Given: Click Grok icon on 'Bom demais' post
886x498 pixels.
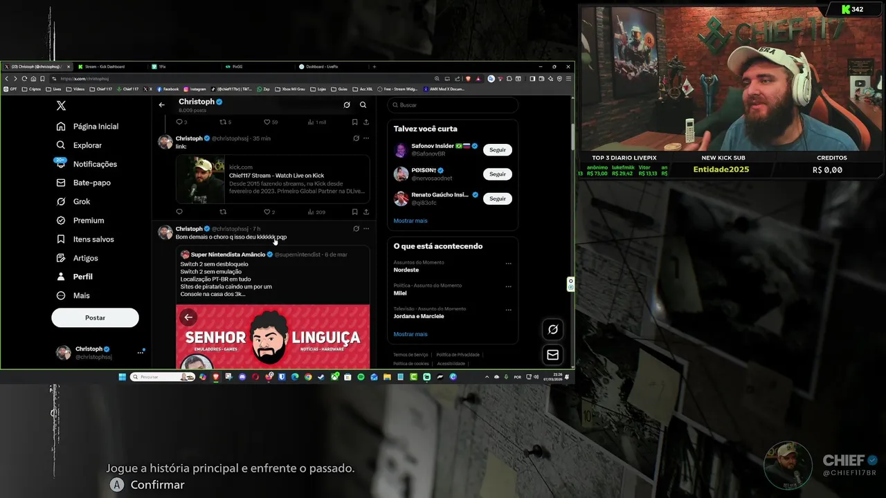Looking at the screenshot, I should click(356, 228).
